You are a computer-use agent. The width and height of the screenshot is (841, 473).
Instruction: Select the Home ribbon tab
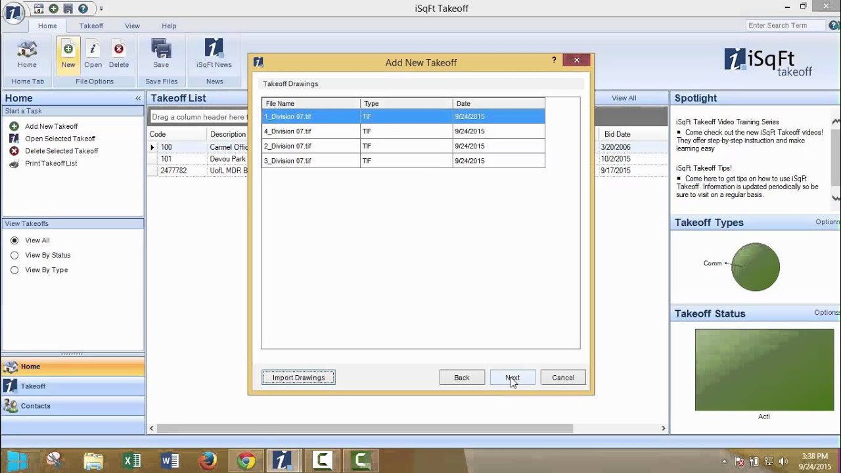pyautogui.click(x=47, y=26)
